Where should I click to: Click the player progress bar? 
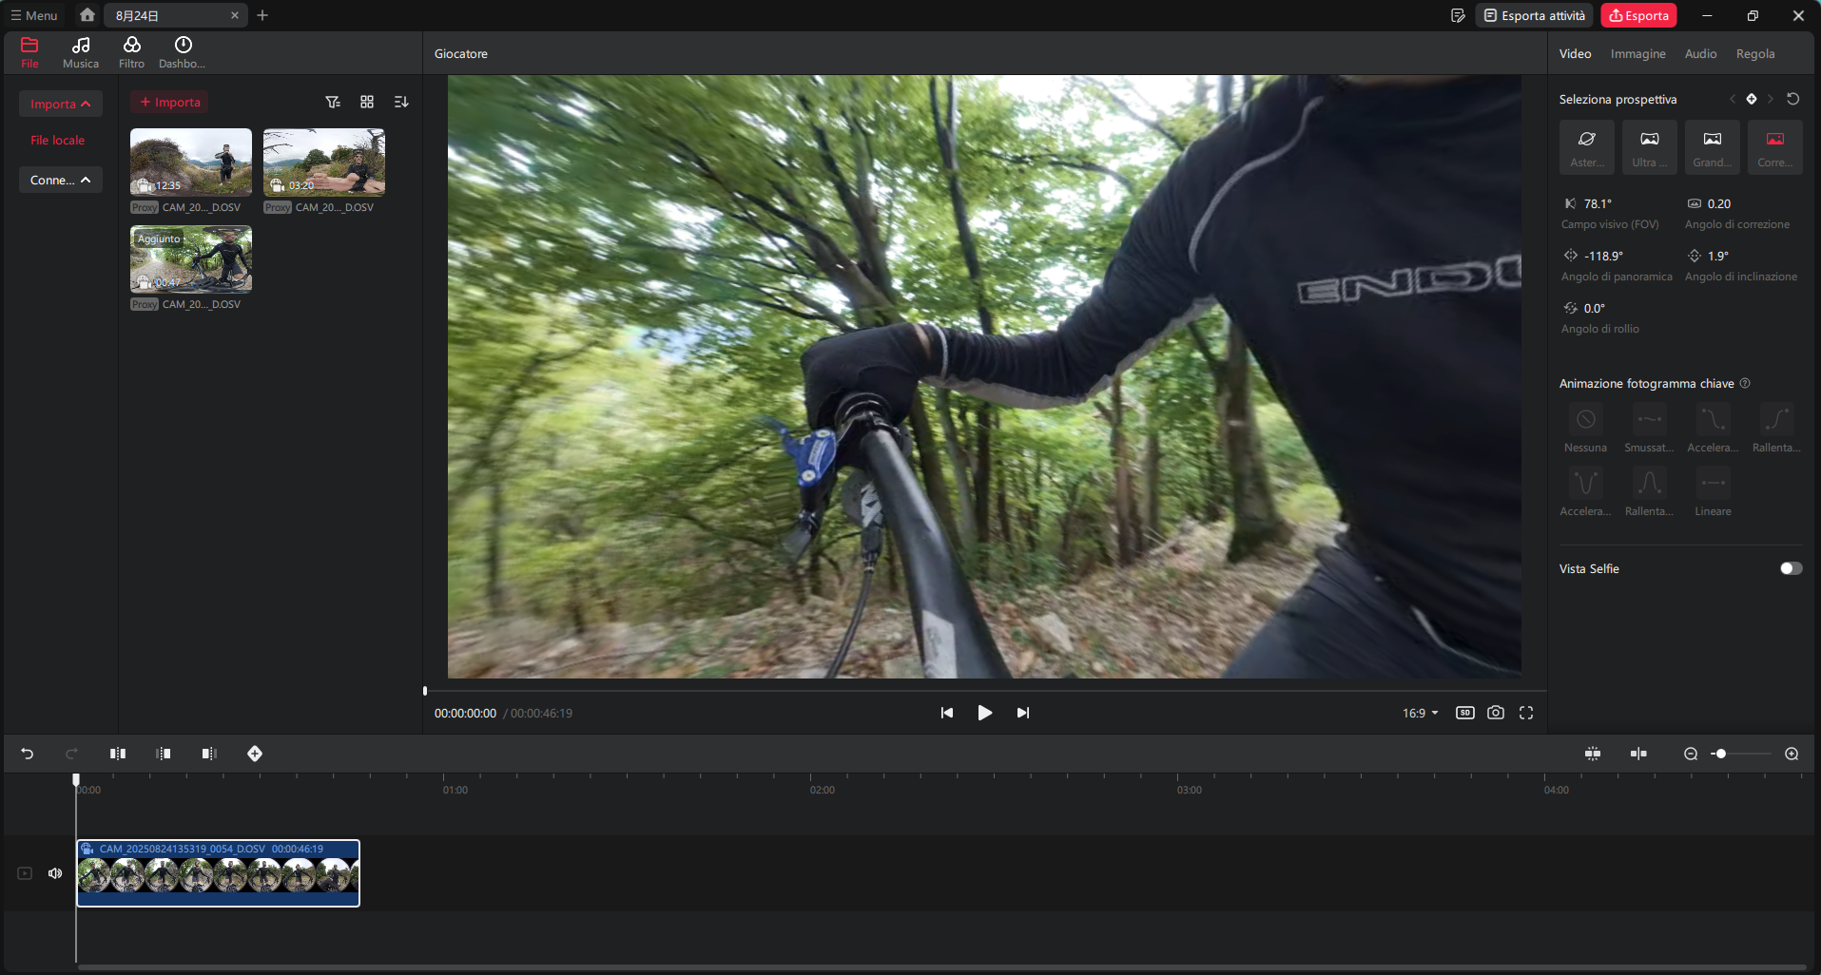tap(985, 691)
